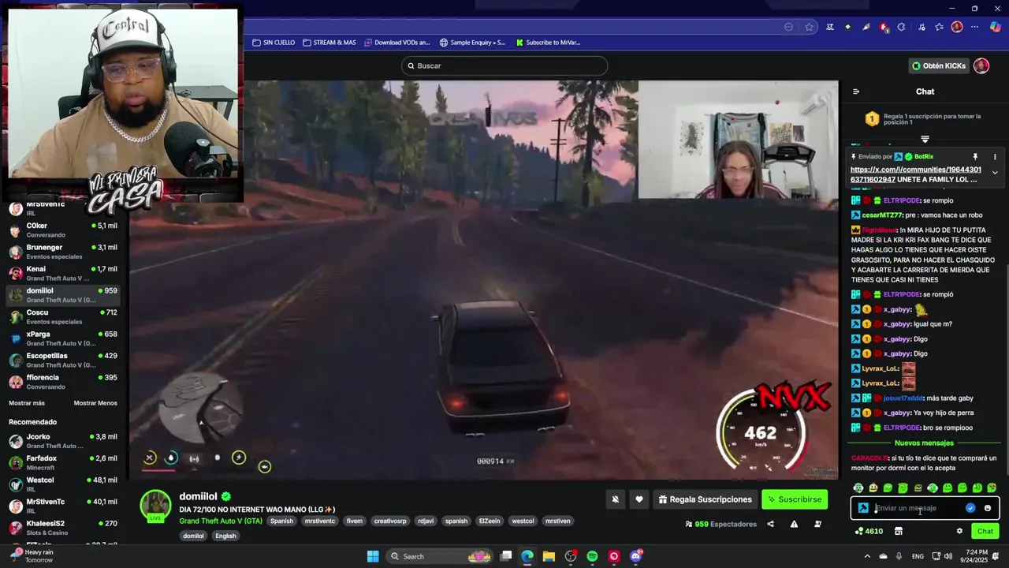Open the STREAM & MAS bookmark folder
1009x568 pixels.
click(330, 43)
